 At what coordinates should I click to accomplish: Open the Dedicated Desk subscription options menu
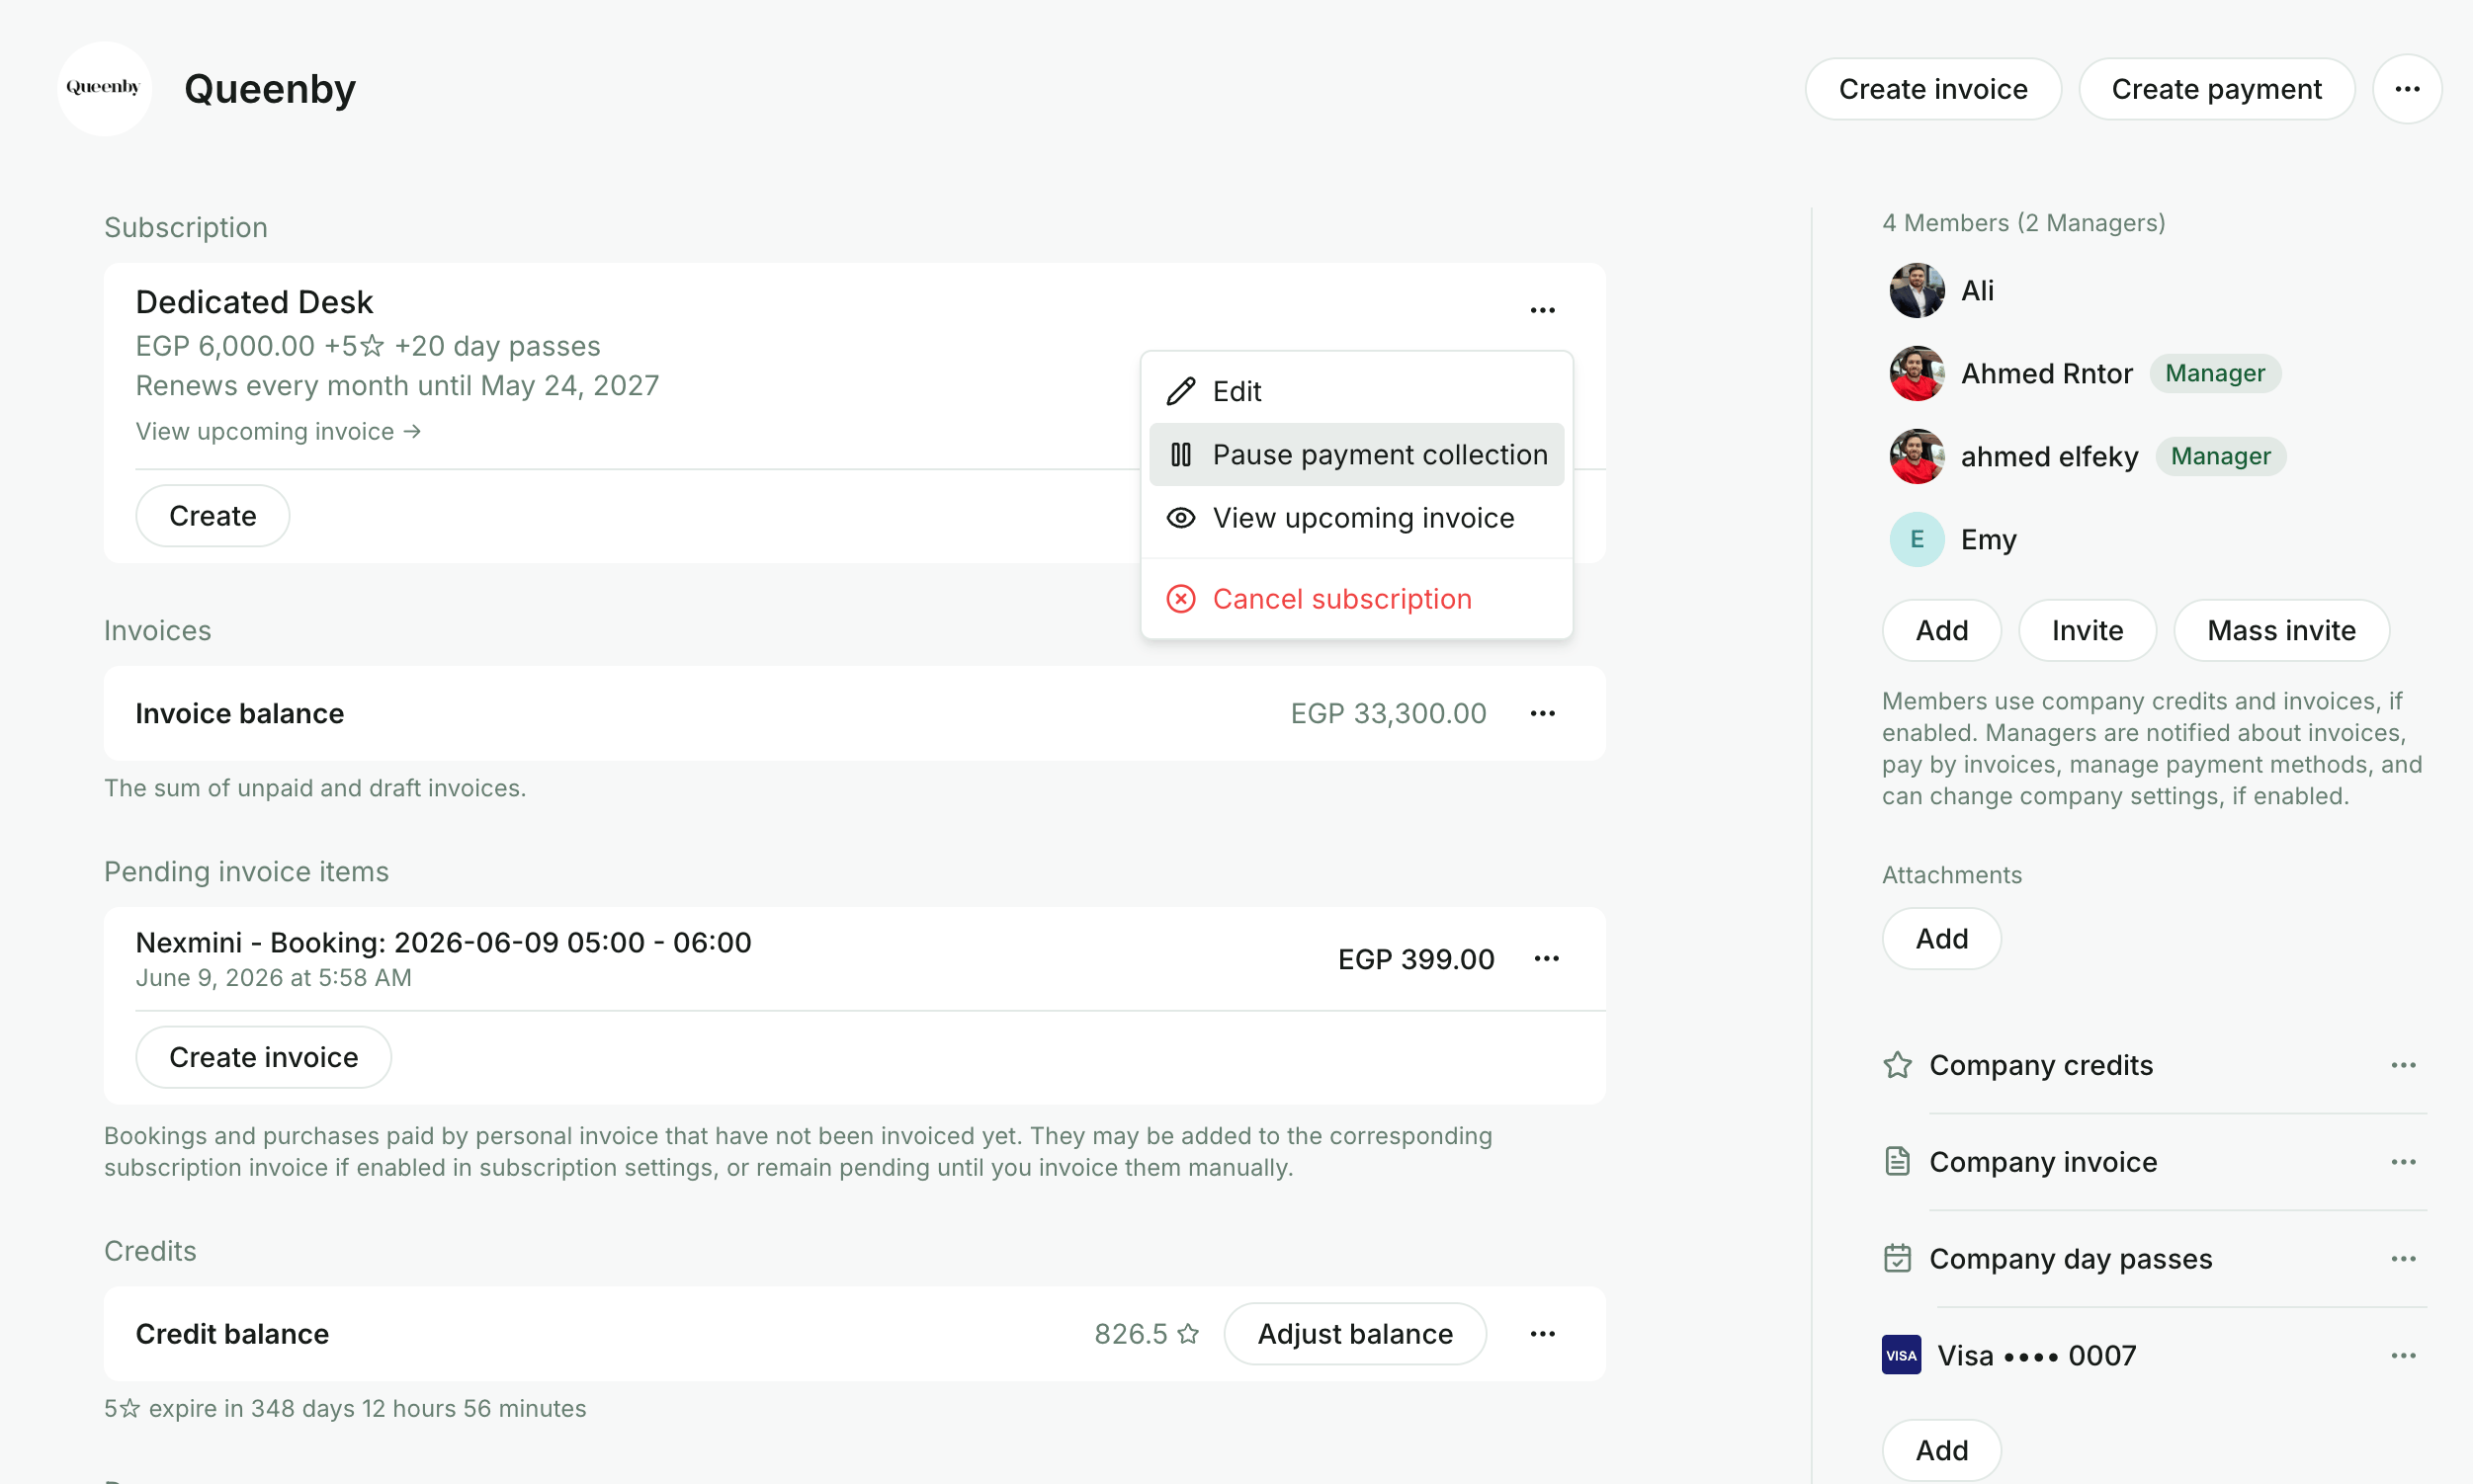(x=1542, y=310)
